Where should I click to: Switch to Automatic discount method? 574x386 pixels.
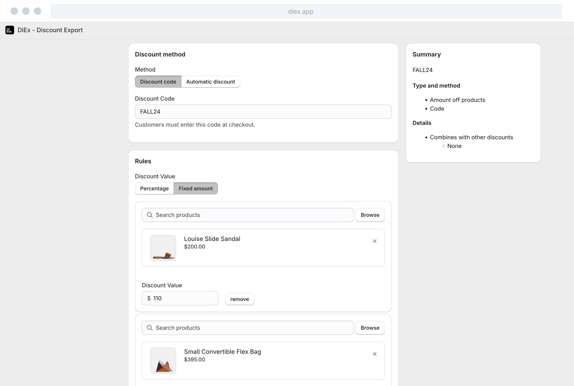pos(210,82)
